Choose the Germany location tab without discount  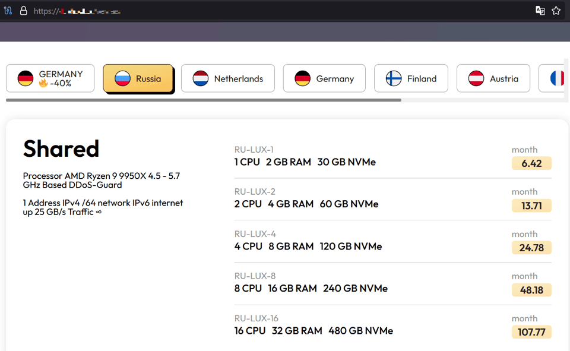(x=324, y=78)
